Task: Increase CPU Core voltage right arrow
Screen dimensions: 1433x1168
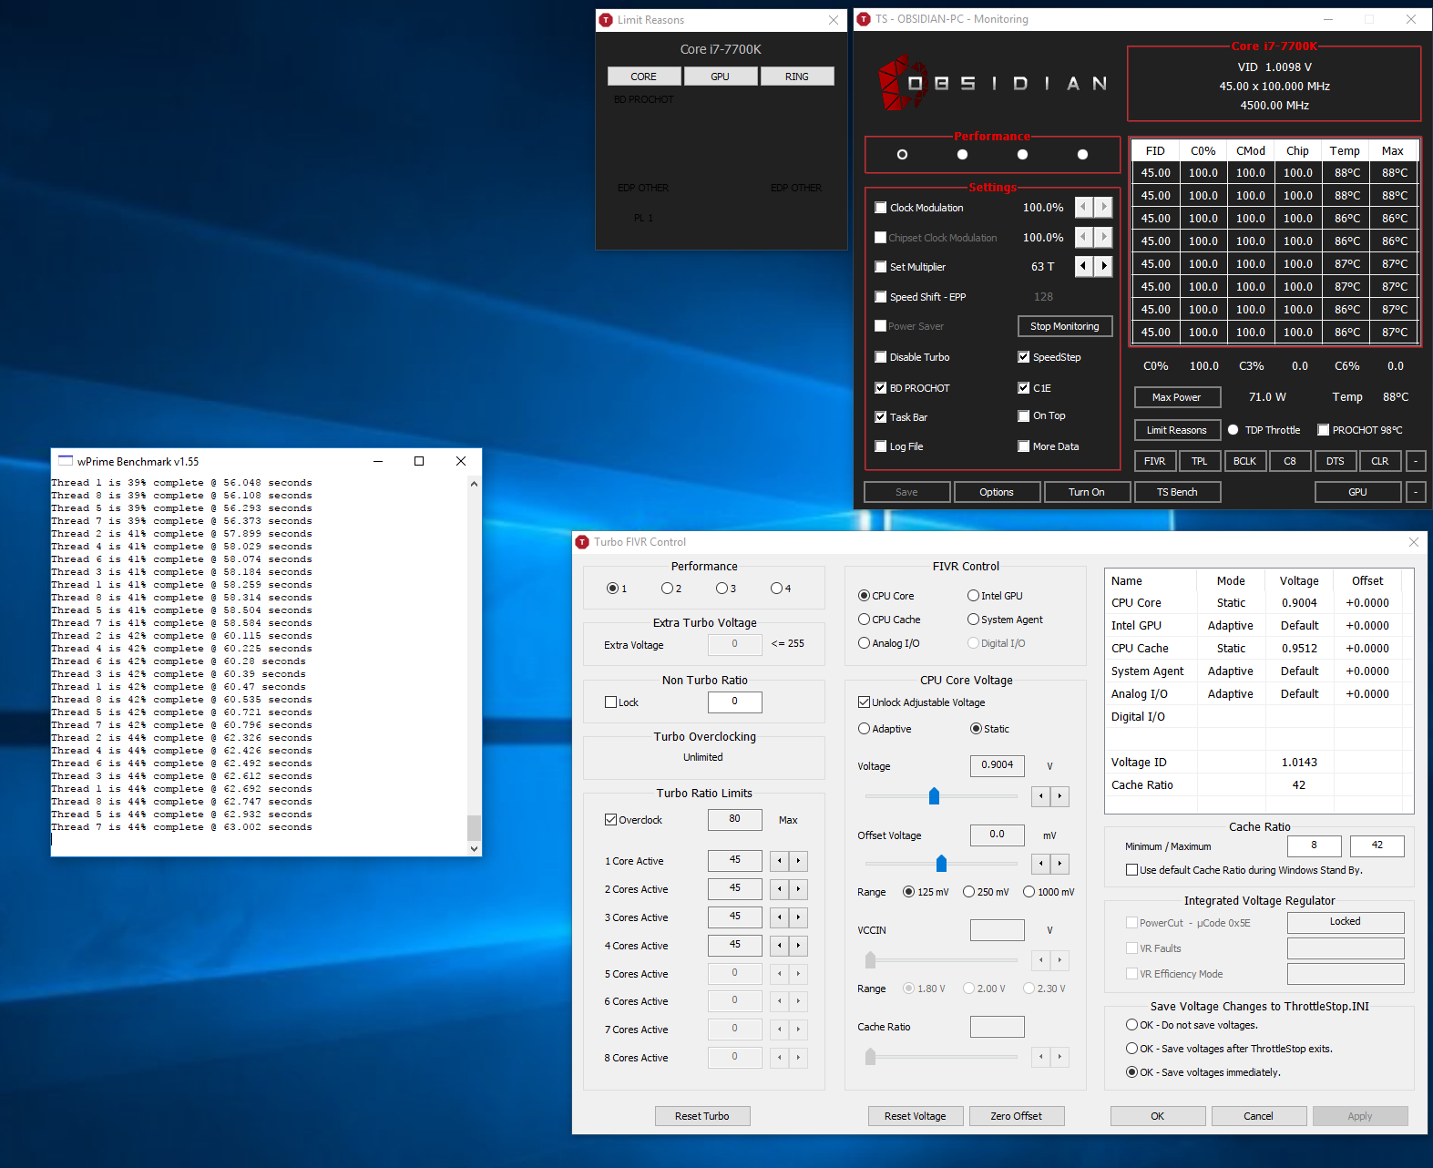Action: pos(1059,796)
